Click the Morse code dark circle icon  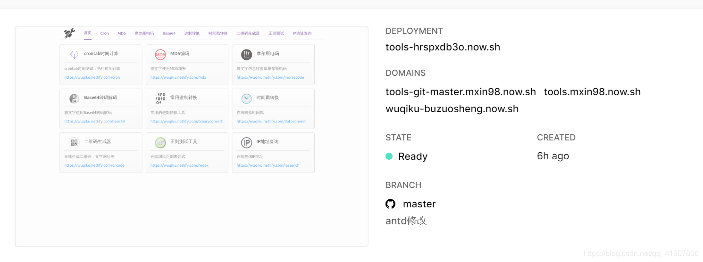coord(246,55)
